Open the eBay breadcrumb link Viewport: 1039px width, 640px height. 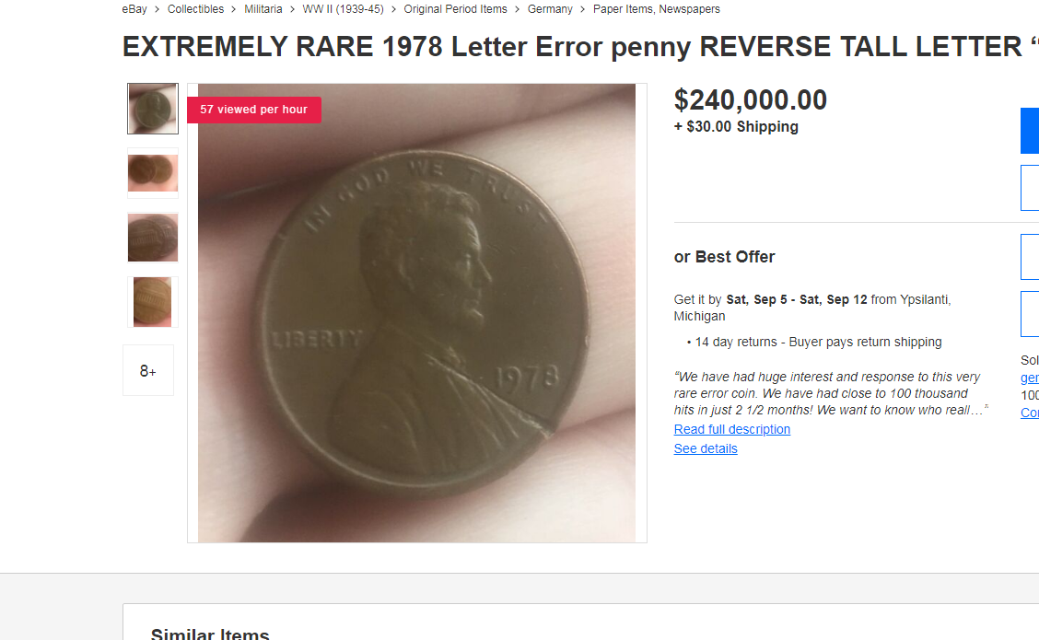[x=134, y=9]
